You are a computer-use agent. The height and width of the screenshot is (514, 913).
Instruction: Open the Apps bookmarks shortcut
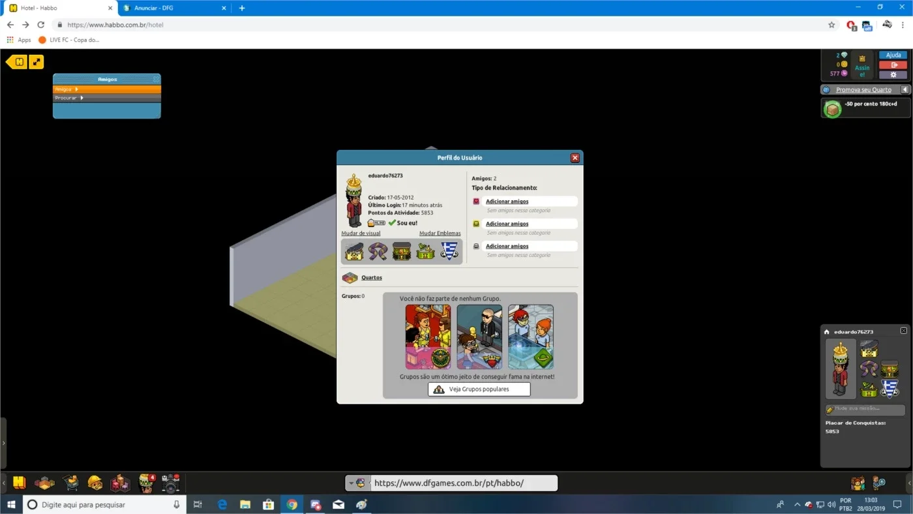point(19,40)
